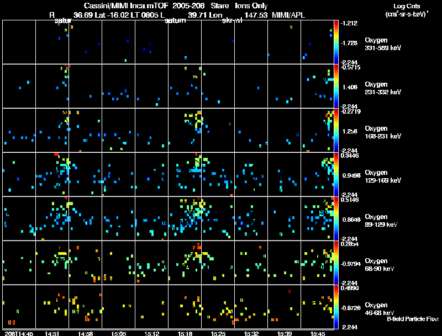Click the 'Log Cnts' legend heading
The height and width of the screenshot is (336, 442).
(x=407, y=6)
